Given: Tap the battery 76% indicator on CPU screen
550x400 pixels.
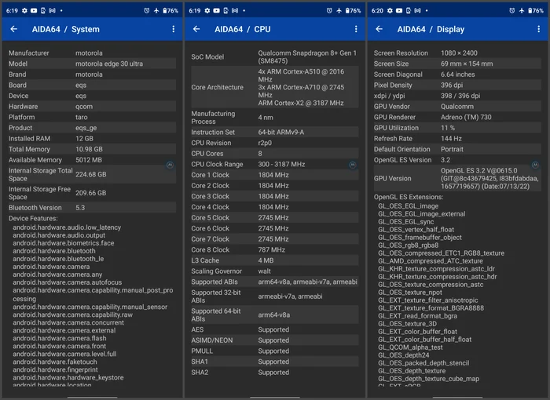Looking at the screenshot, I should point(353,10).
